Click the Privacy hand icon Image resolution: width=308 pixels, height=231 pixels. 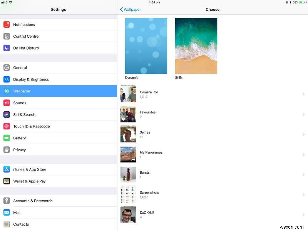[7, 150]
